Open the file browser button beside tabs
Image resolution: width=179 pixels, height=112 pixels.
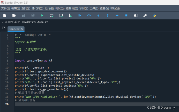[x=4, y=28]
